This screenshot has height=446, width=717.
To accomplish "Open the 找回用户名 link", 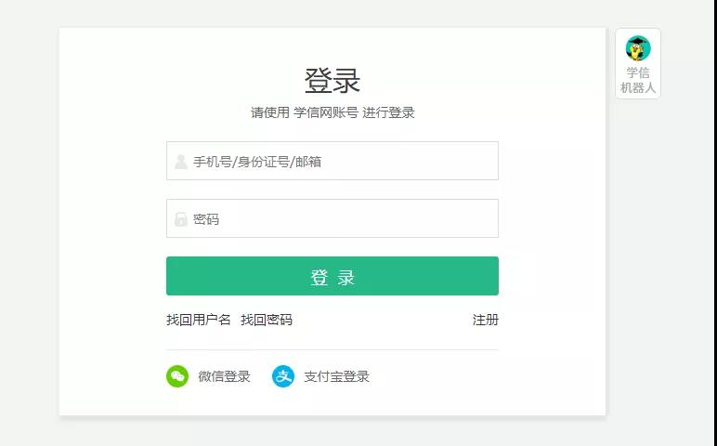I will pyautogui.click(x=199, y=320).
